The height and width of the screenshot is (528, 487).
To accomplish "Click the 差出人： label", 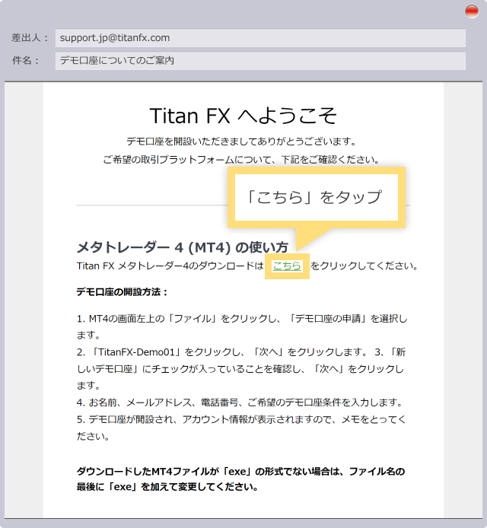I will click(x=30, y=38).
